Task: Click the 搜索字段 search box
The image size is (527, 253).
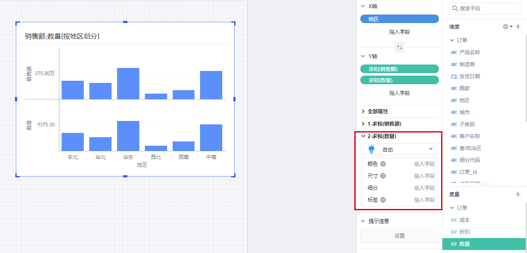Action: tap(488, 9)
